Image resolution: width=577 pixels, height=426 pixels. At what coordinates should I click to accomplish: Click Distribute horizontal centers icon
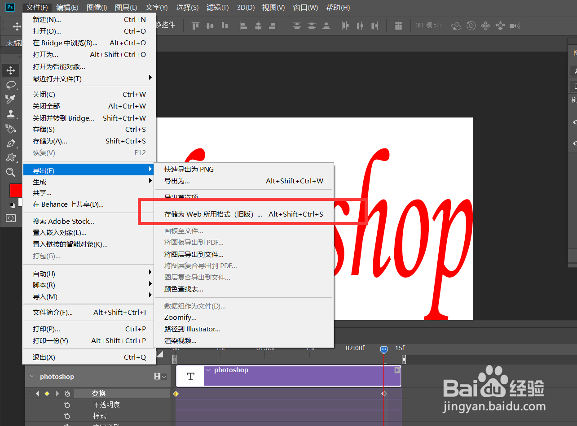359,26
